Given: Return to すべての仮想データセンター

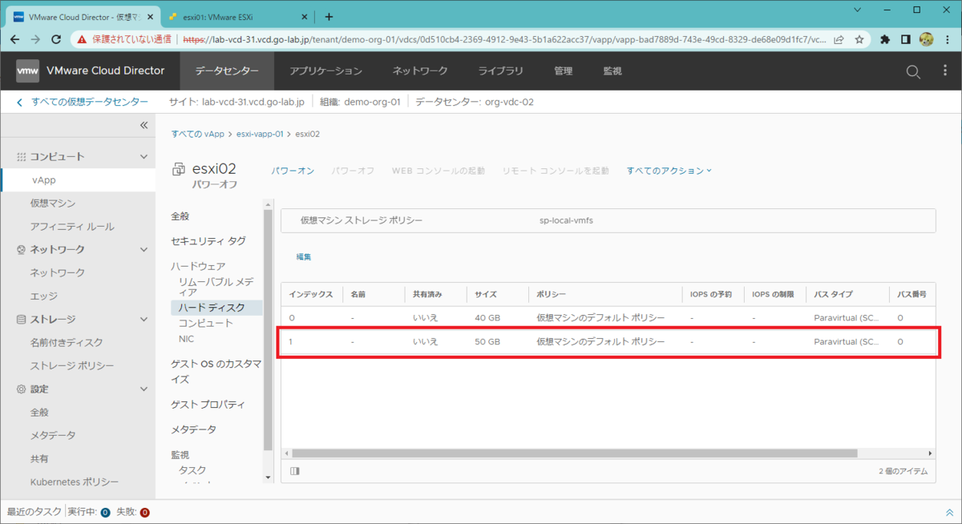Looking at the screenshot, I should 90,102.
